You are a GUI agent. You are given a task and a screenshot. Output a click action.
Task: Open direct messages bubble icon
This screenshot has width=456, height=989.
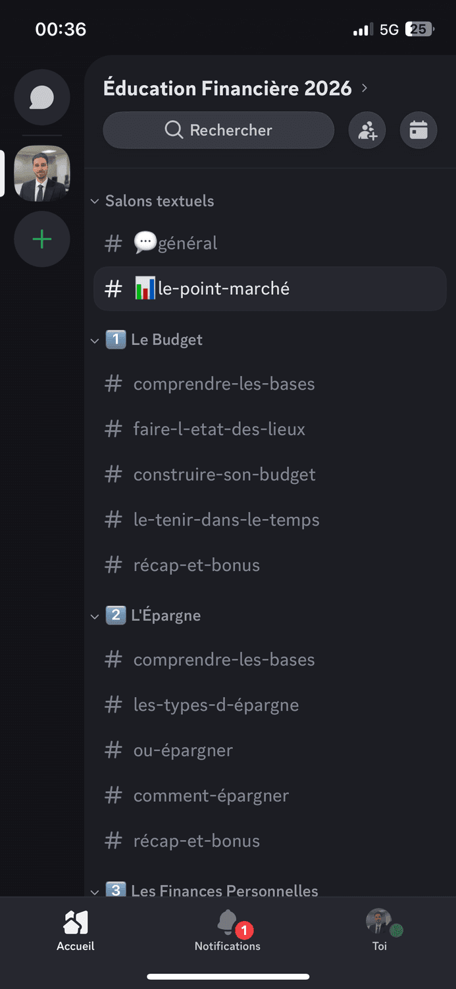click(42, 98)
